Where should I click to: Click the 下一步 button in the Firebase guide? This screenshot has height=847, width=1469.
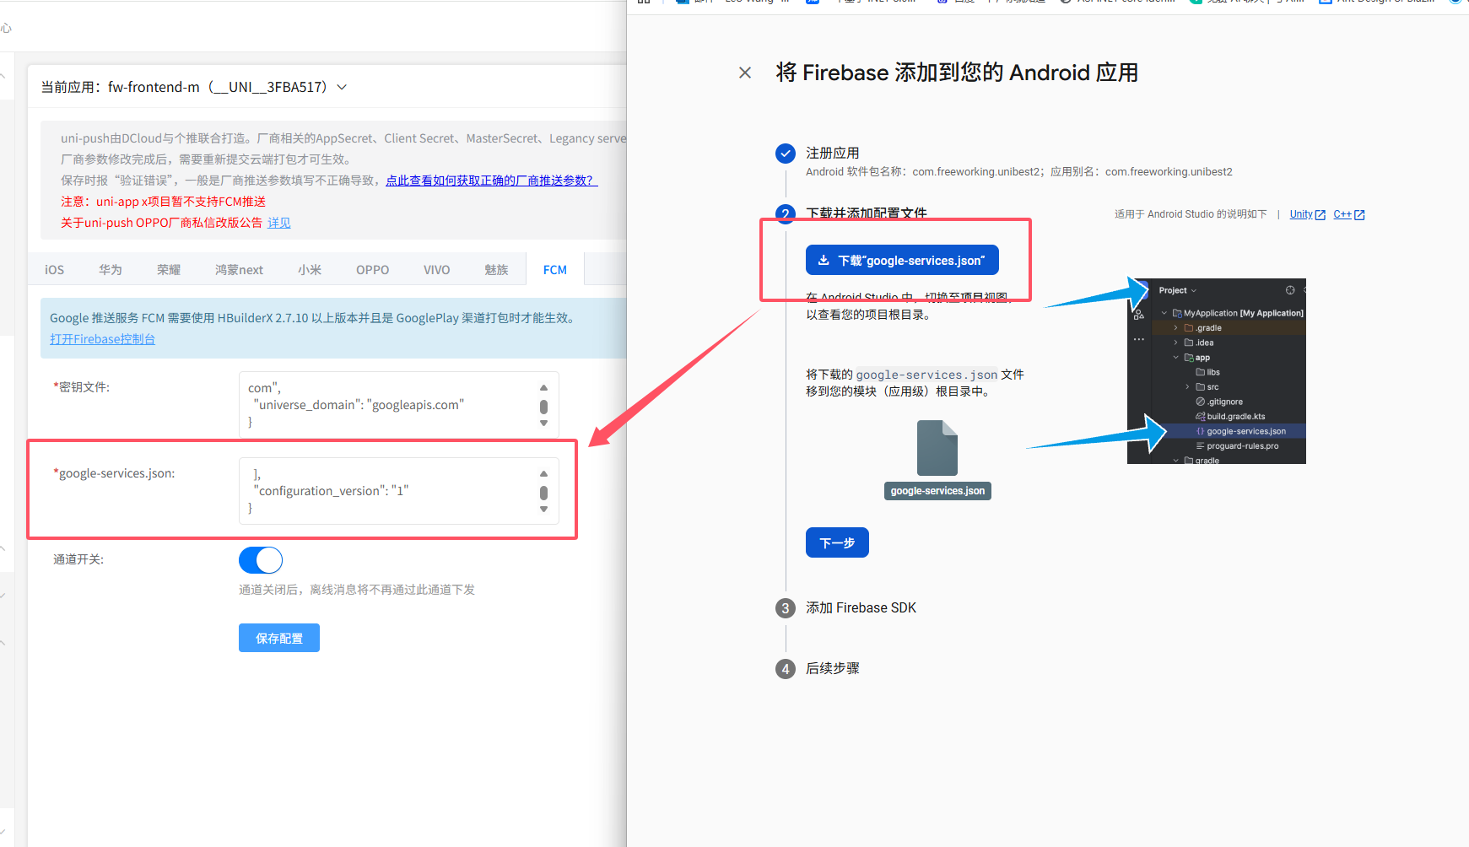coord(836,542)
